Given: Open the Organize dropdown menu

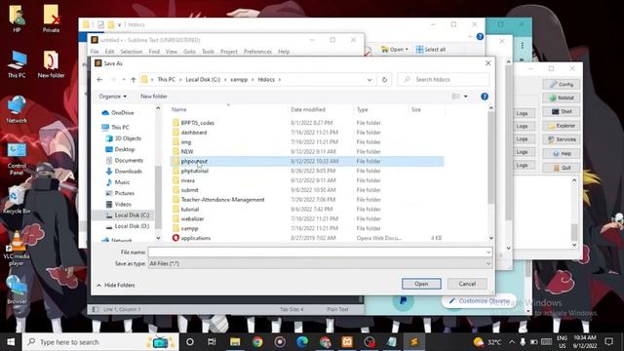Looking at the screenshot, I should pyautogui.click(x=113, y=97).
